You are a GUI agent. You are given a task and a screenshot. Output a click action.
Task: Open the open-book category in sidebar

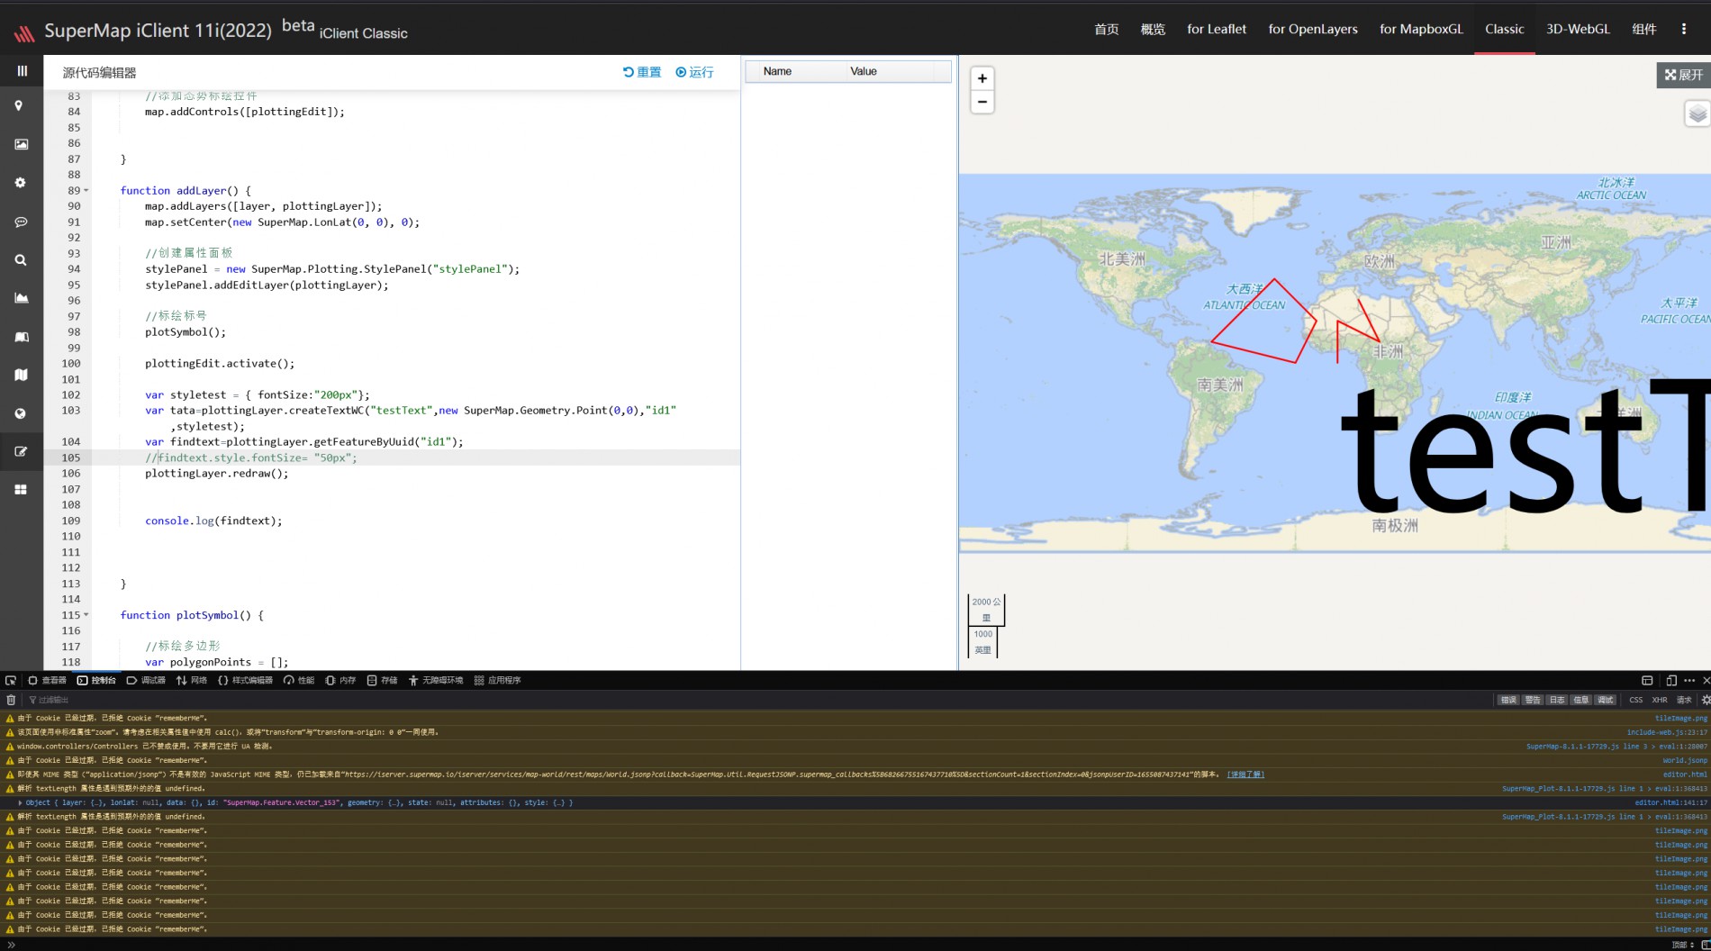22,337
